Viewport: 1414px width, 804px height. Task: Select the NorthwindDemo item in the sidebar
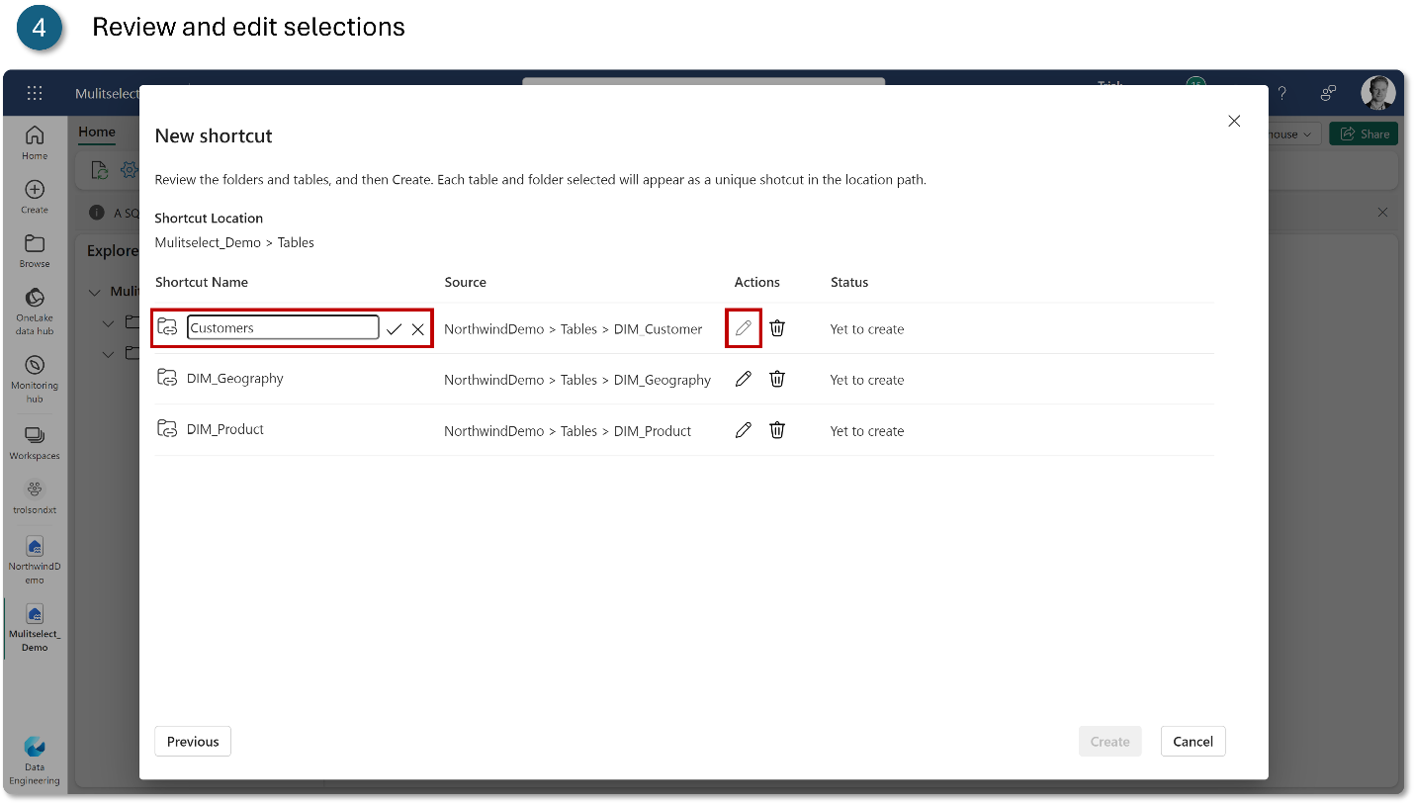pos(35,554)
